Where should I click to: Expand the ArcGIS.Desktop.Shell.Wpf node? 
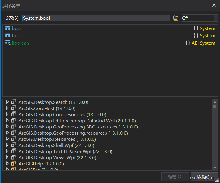click(7, 145)
